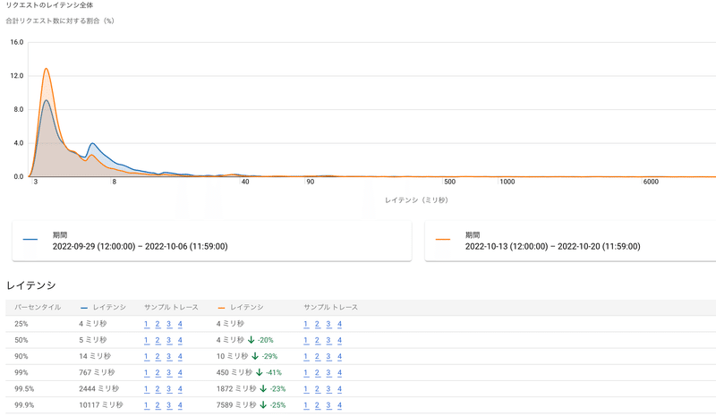
Task: Open orange sample trace 4 for 99.9% percentile
Action: [339, 405]
